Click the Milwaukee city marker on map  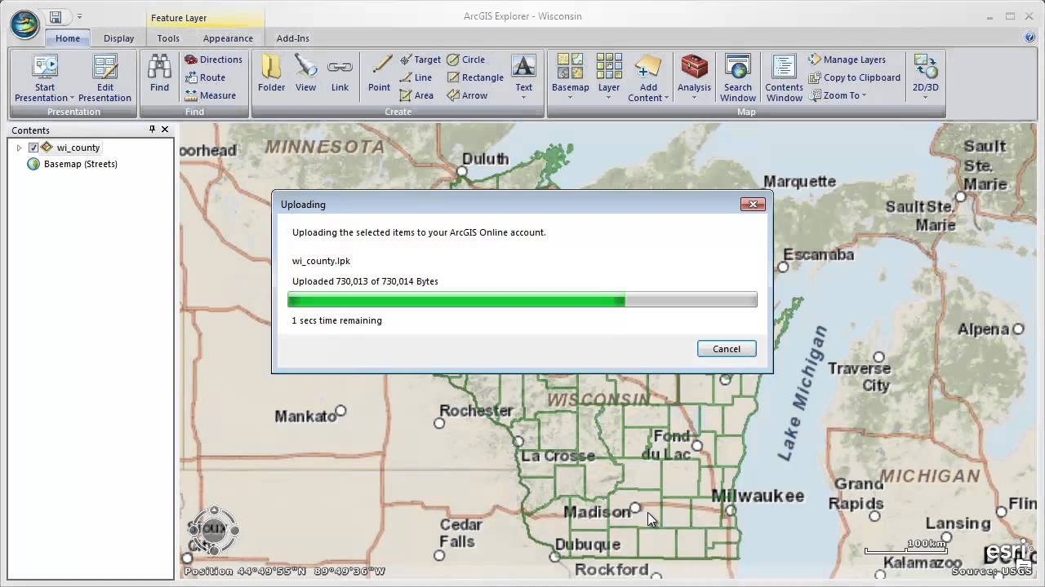point(730,510)
